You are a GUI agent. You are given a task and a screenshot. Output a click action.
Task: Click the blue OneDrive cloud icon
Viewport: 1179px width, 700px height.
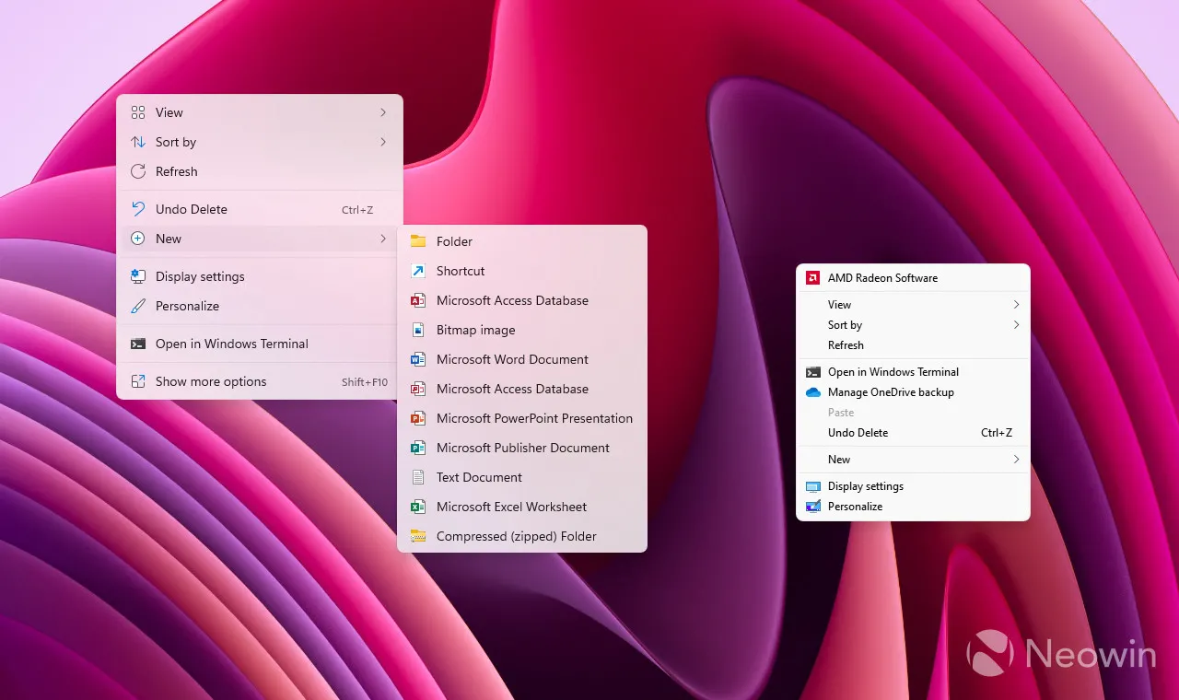[x=812, y=392]
